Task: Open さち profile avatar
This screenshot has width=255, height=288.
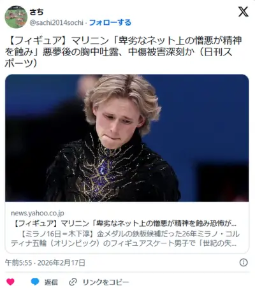Action: click(x=16, y=17)
